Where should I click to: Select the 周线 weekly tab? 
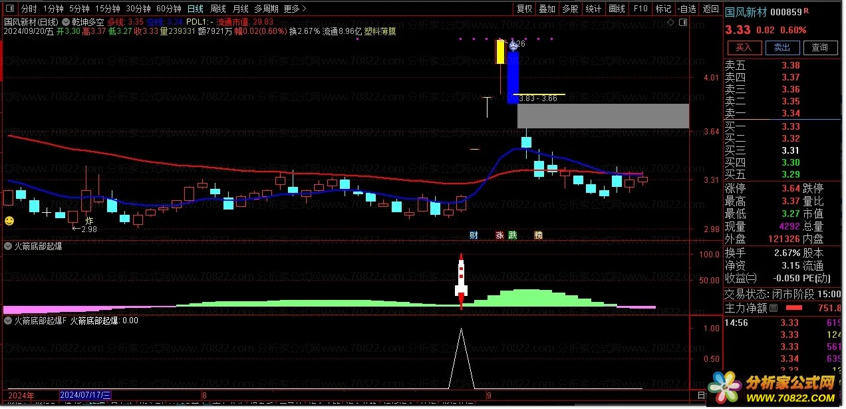pos(218,9)
